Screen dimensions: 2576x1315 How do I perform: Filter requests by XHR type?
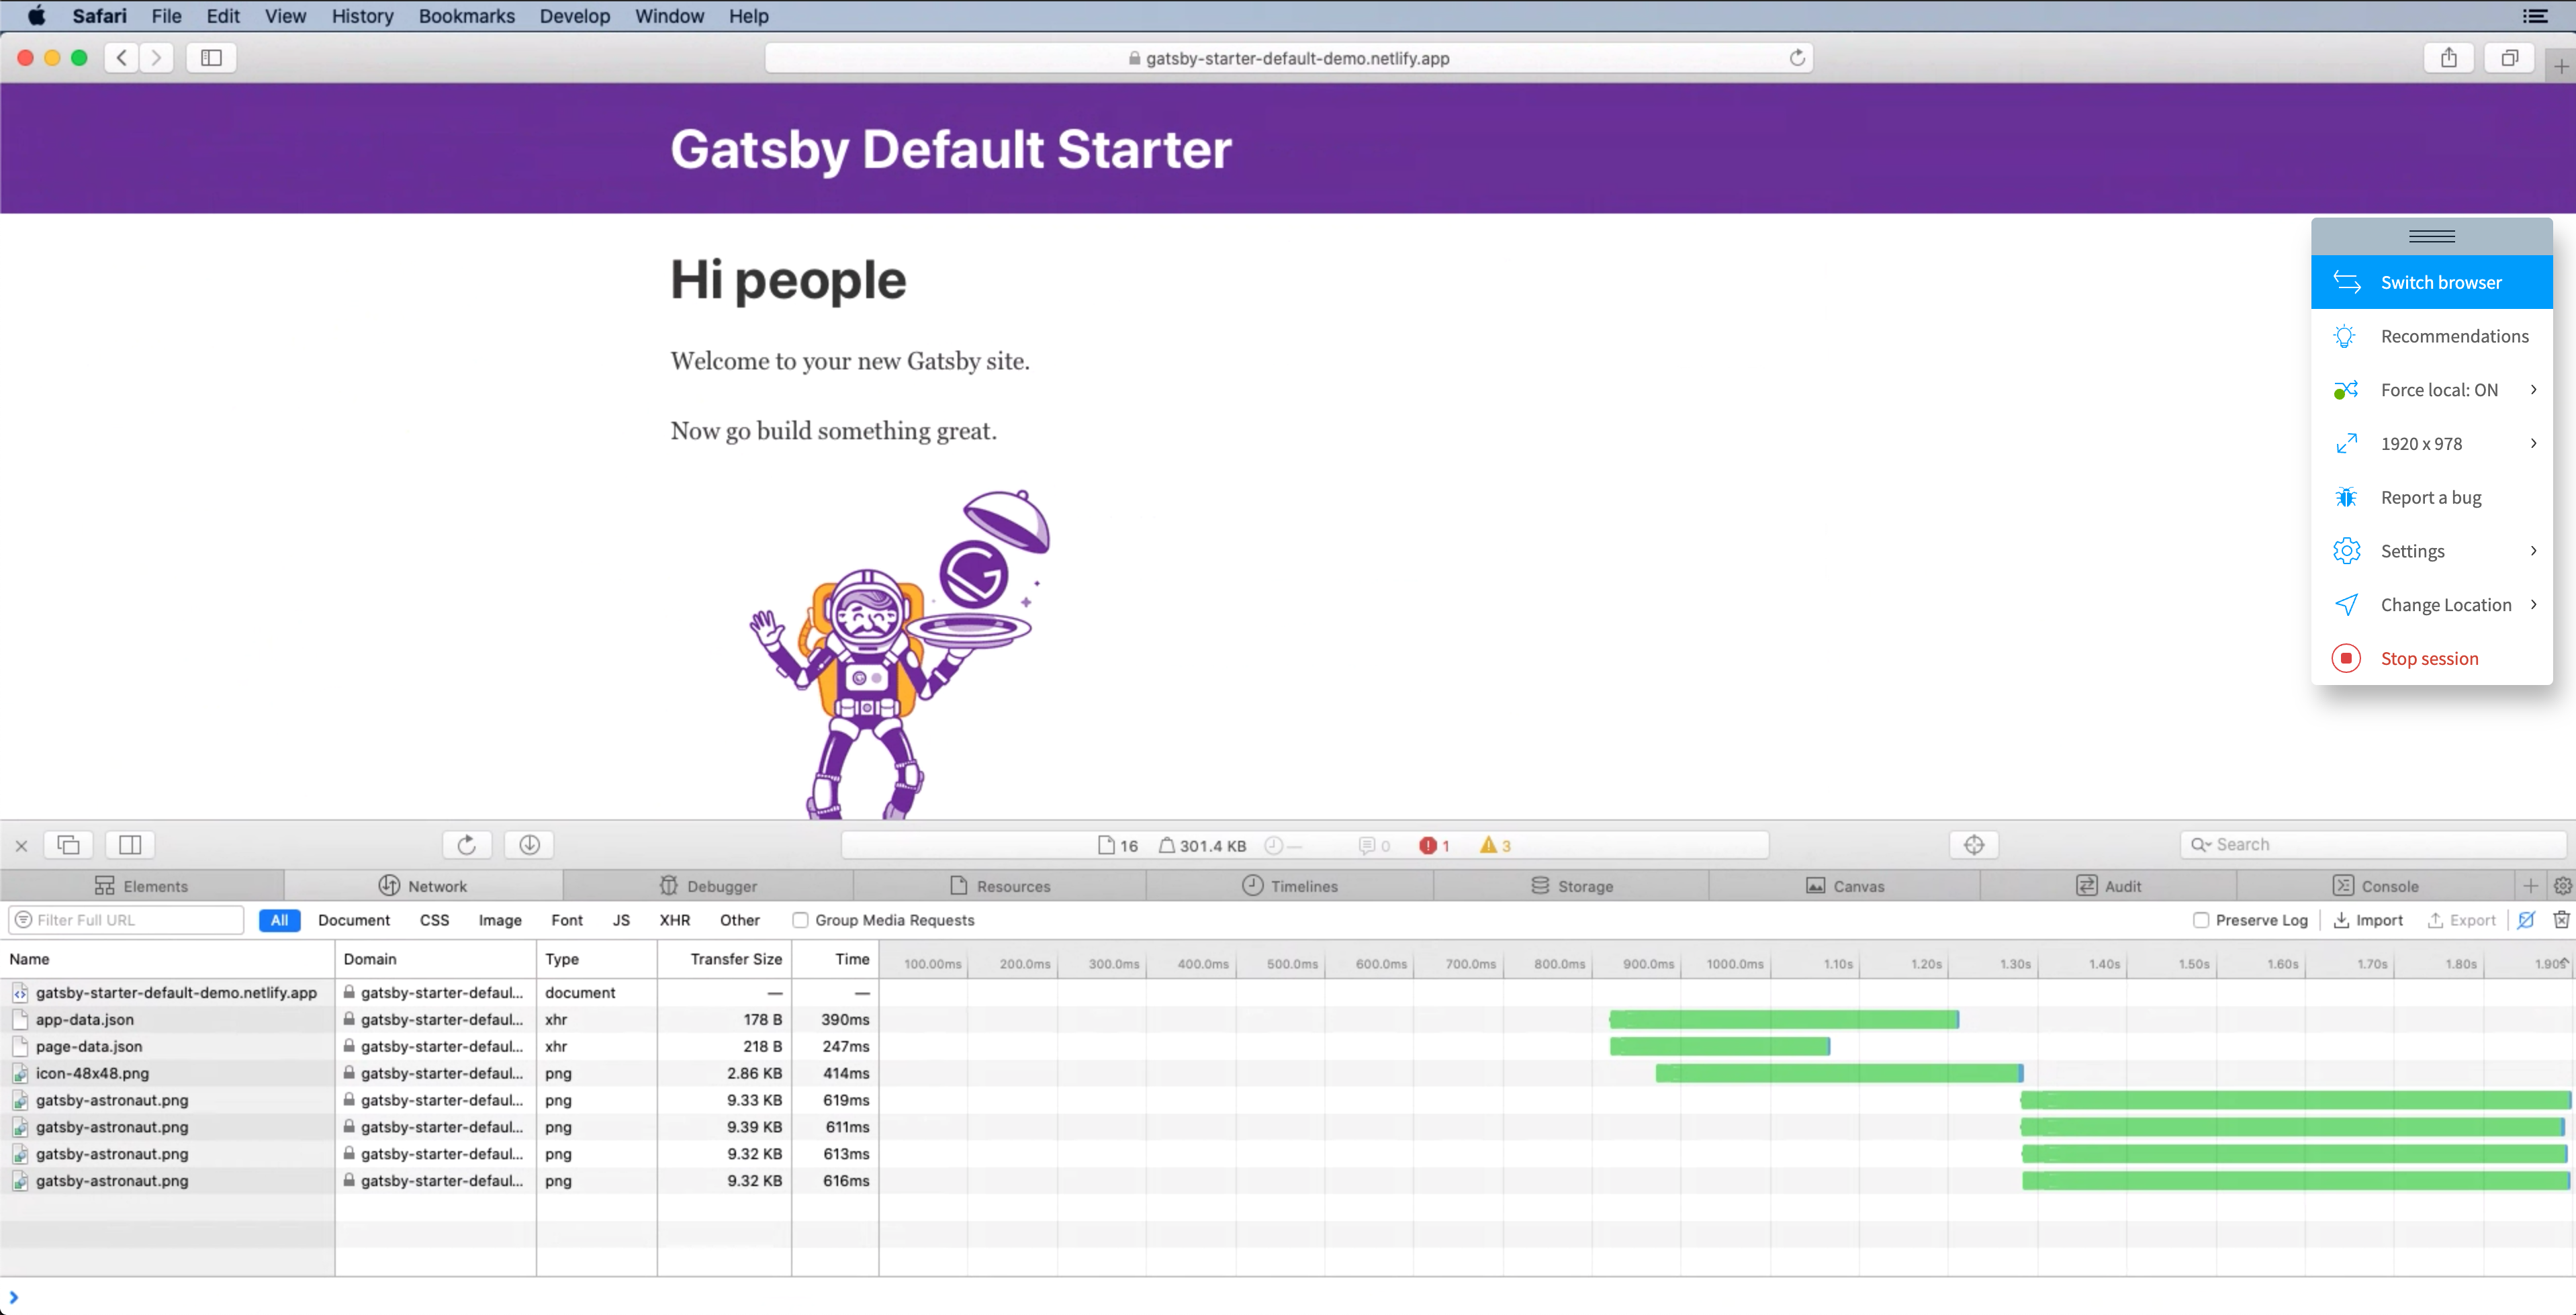point(674,920)
